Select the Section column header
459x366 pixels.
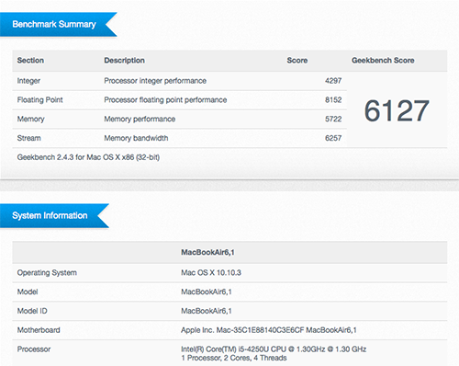point(30,61)
